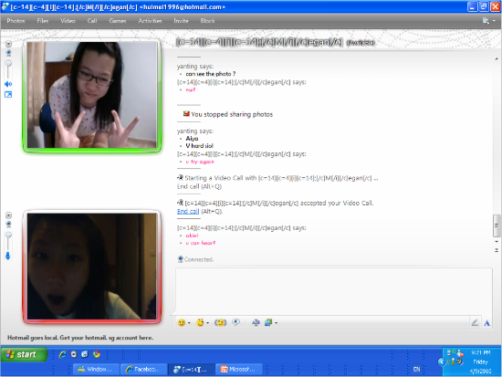
Task: Open the show-menu options icon at top right
Action: point(488,21)
